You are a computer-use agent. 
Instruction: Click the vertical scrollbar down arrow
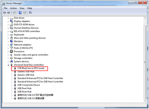click(x=145, y=101)
